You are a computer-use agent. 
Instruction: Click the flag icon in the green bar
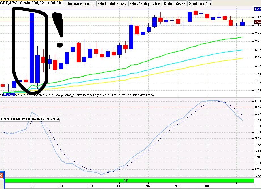tap(126, 180)
